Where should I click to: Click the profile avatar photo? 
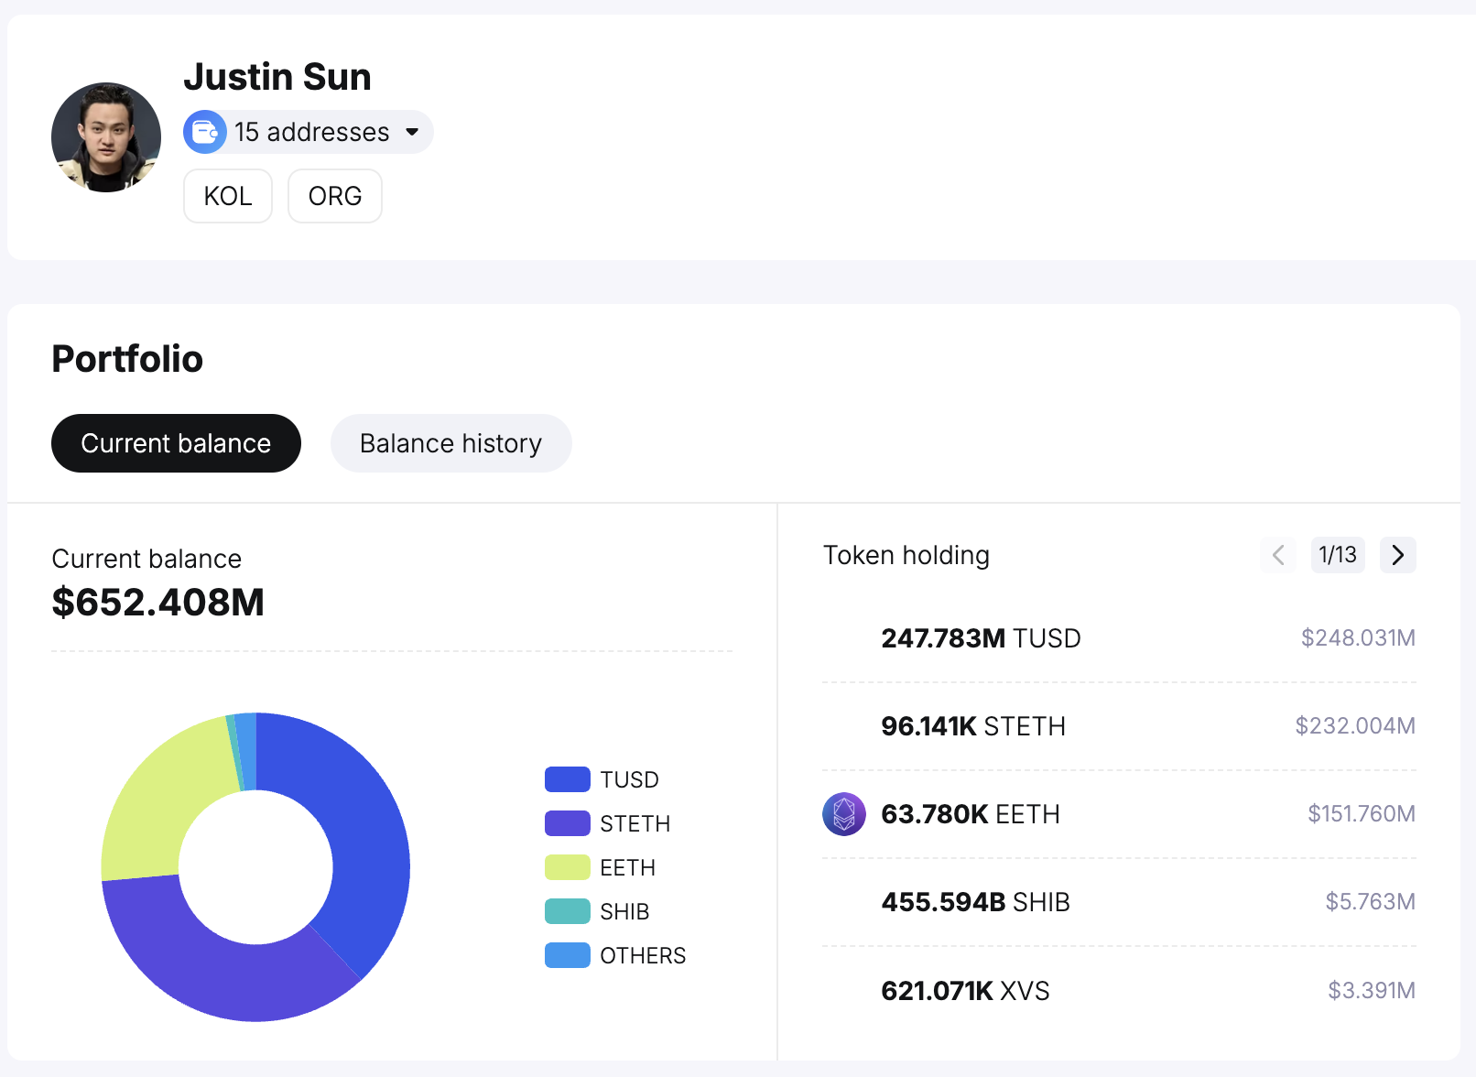106,137
